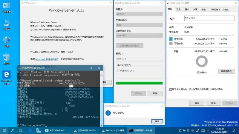
Task: Click the drive name field ReFS v3.6
Action: tap(209, 18)
